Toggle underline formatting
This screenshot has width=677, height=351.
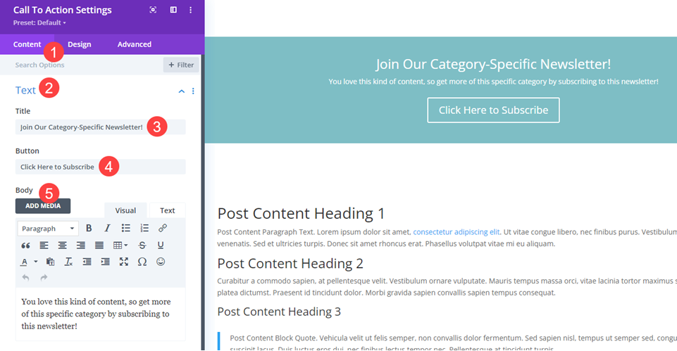pos(161,245)
